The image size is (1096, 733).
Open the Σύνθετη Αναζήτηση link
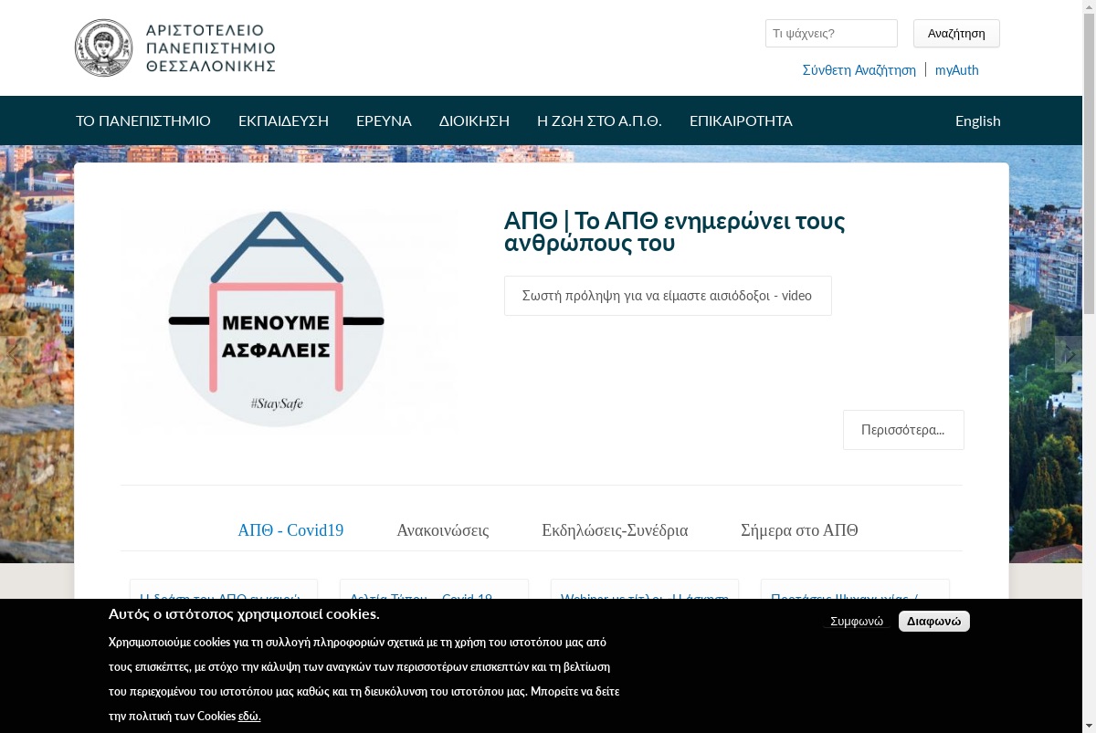point(859,70)
